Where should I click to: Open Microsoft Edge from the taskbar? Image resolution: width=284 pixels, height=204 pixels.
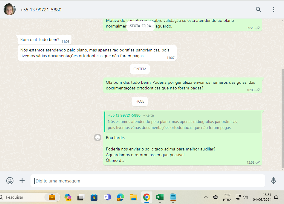120,197
